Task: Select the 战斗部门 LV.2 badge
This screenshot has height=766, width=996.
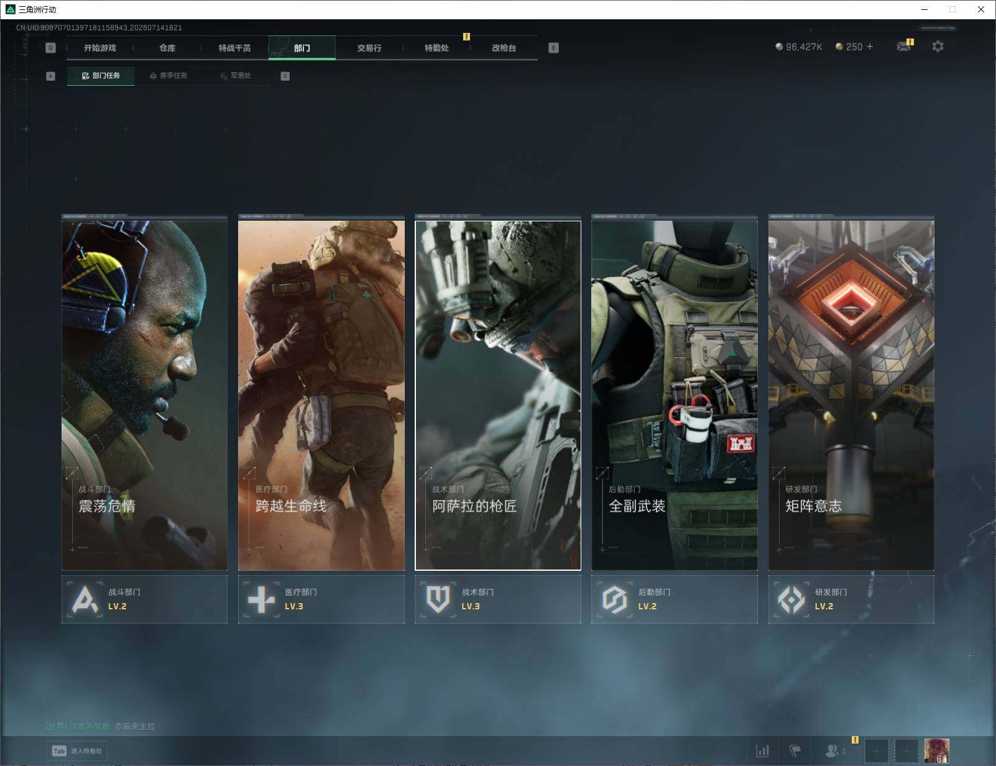Action: click(144, 599)
